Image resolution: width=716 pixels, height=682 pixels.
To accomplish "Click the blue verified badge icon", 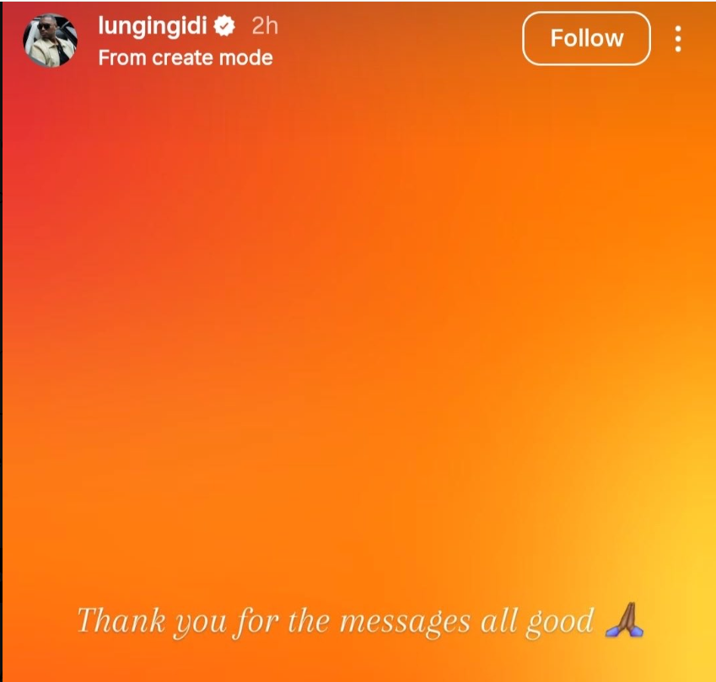I will point(224,25).
